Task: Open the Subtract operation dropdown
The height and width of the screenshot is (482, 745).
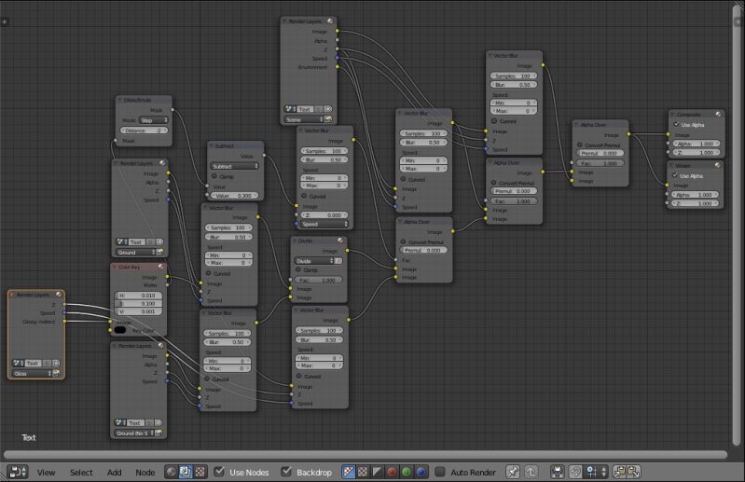Action: [234, 166]
